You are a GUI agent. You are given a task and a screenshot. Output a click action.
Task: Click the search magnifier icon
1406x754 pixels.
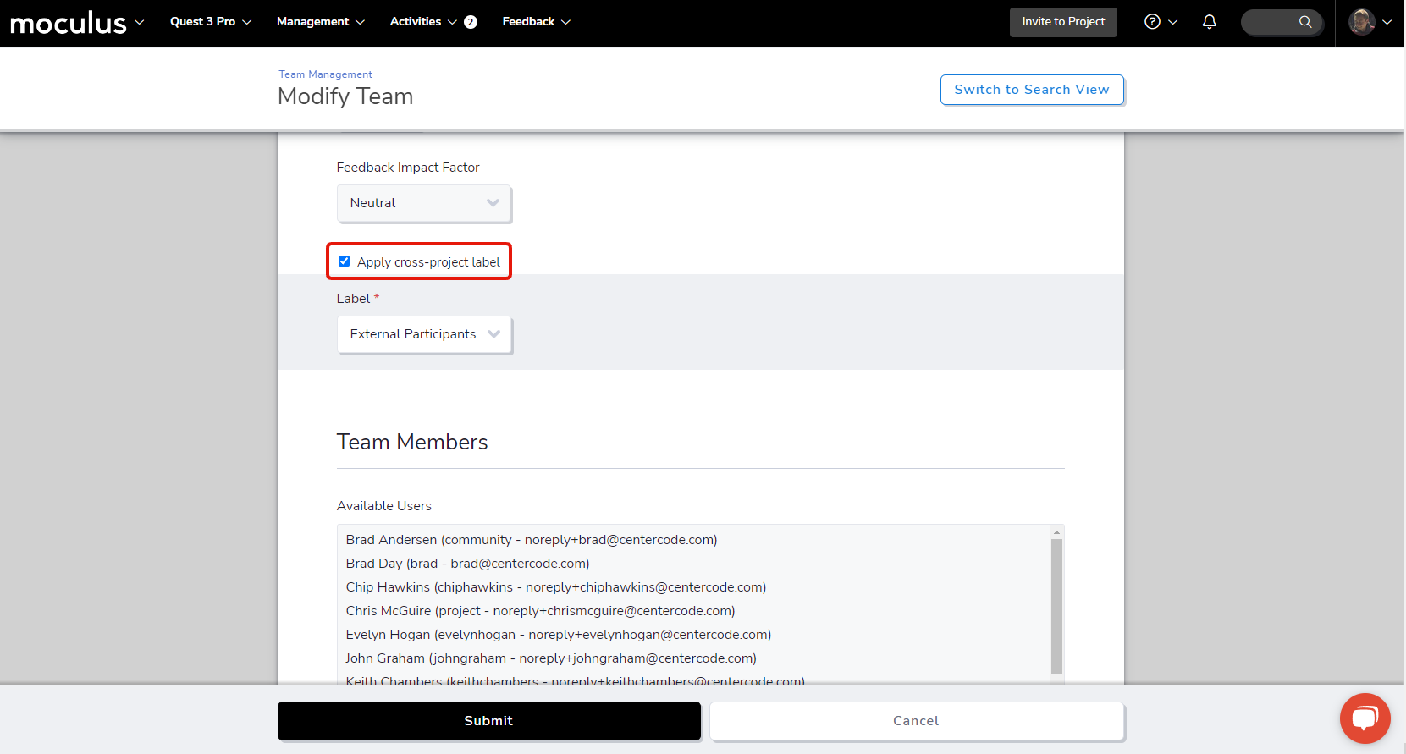click(x=1305, y=22)
